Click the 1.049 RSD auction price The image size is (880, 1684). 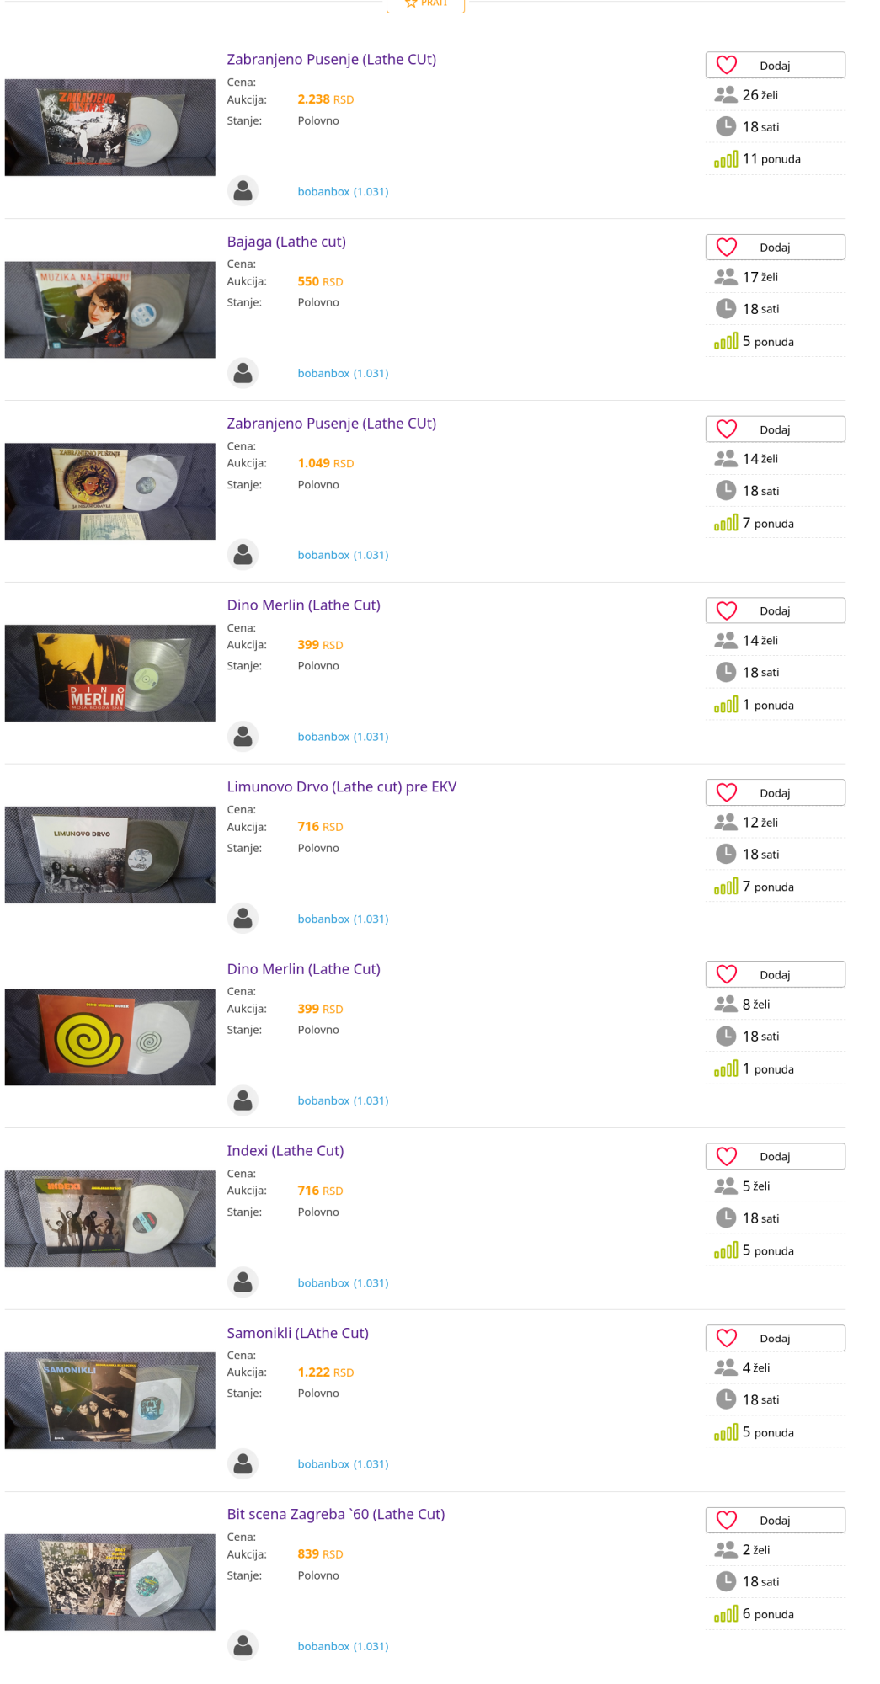325,463
